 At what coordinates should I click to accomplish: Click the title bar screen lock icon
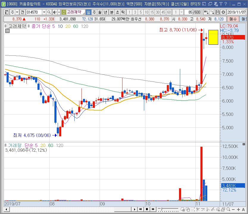216,4
